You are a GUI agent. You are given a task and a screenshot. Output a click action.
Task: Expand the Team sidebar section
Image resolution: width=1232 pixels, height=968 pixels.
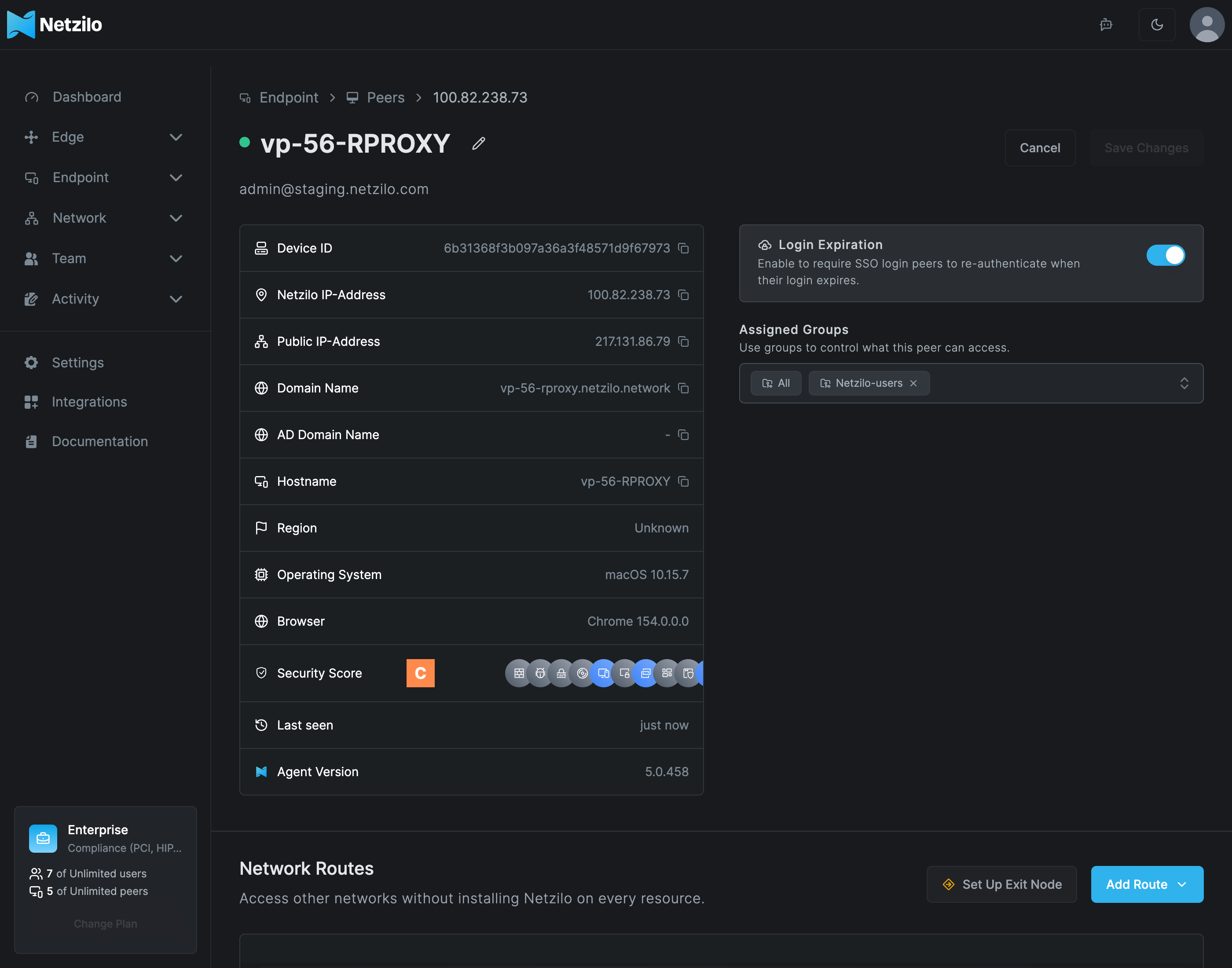coord(106,258)
